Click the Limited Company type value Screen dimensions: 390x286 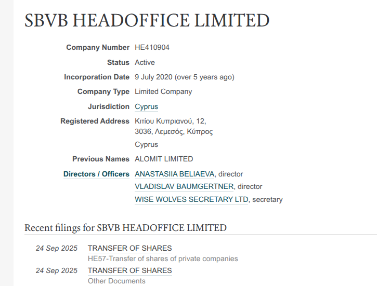(163, 92)
